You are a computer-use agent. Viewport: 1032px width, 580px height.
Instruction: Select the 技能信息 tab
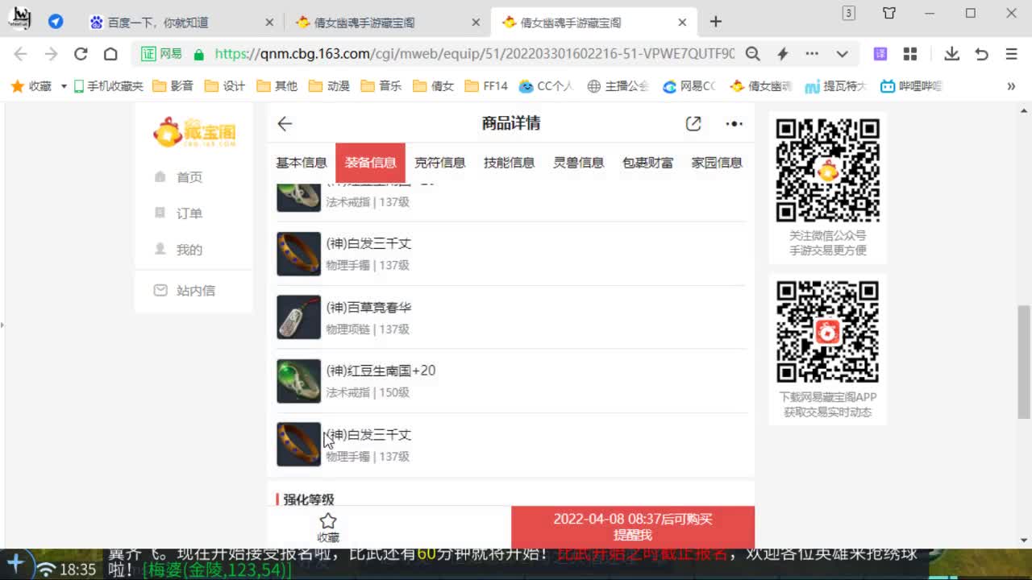pyautogui.click(x=510, y=163)
